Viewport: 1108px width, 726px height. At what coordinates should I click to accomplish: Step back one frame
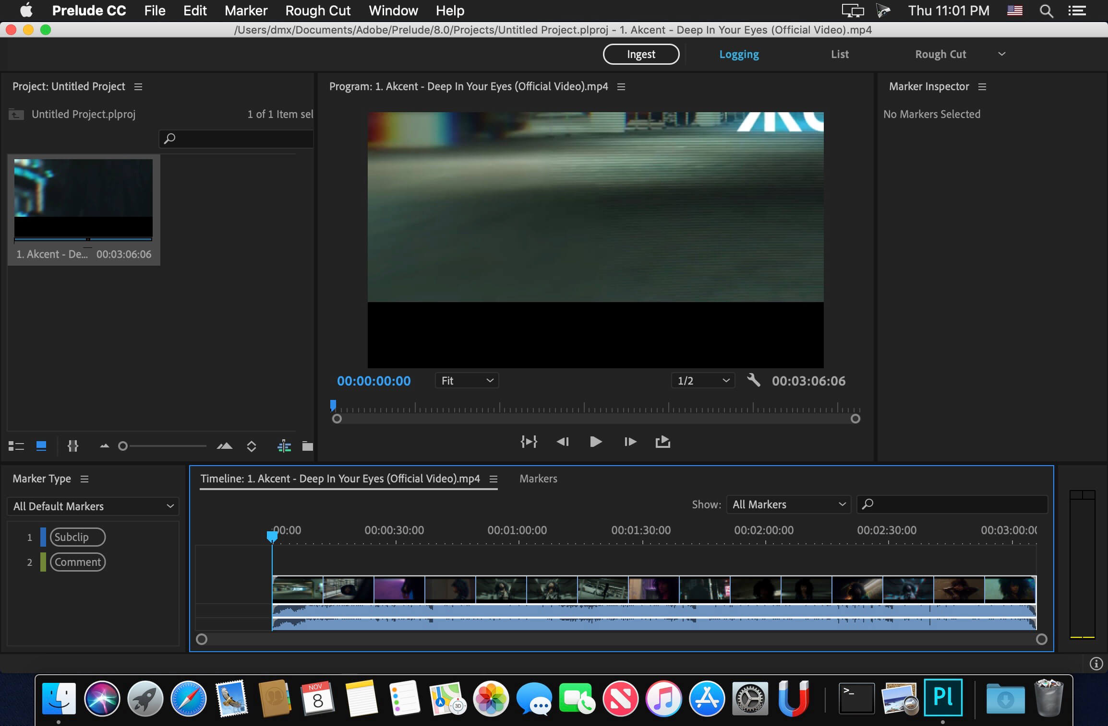pyautogui.click(x=563, y=442)
